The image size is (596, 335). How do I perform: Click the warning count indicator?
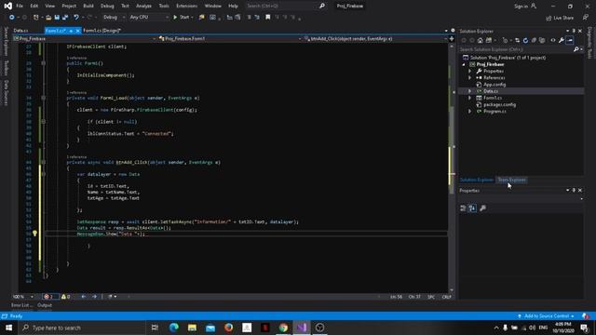tap(65, 297)
